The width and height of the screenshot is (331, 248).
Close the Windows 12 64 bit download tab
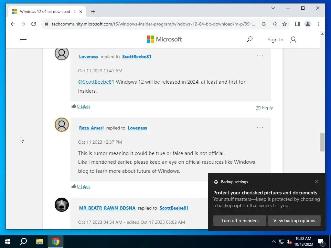[80, 12]
